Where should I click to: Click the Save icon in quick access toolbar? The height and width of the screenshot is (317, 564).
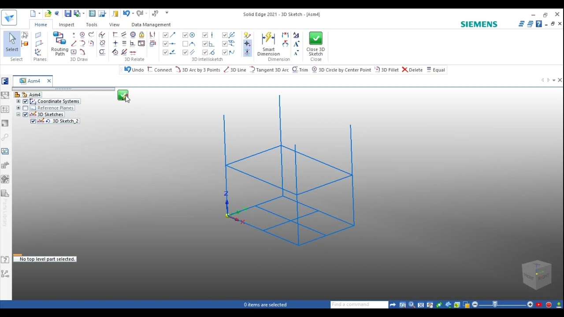68,14
